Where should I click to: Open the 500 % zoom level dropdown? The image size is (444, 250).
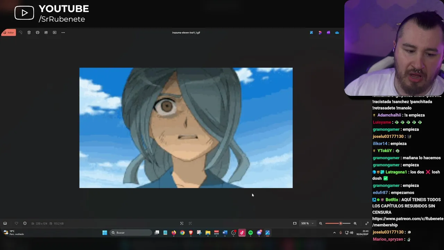tap(307, 223)
